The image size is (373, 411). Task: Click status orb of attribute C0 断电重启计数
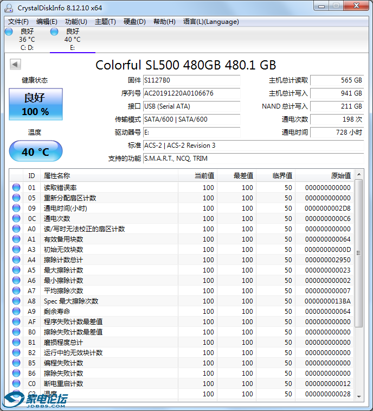(x=16, y=383)
